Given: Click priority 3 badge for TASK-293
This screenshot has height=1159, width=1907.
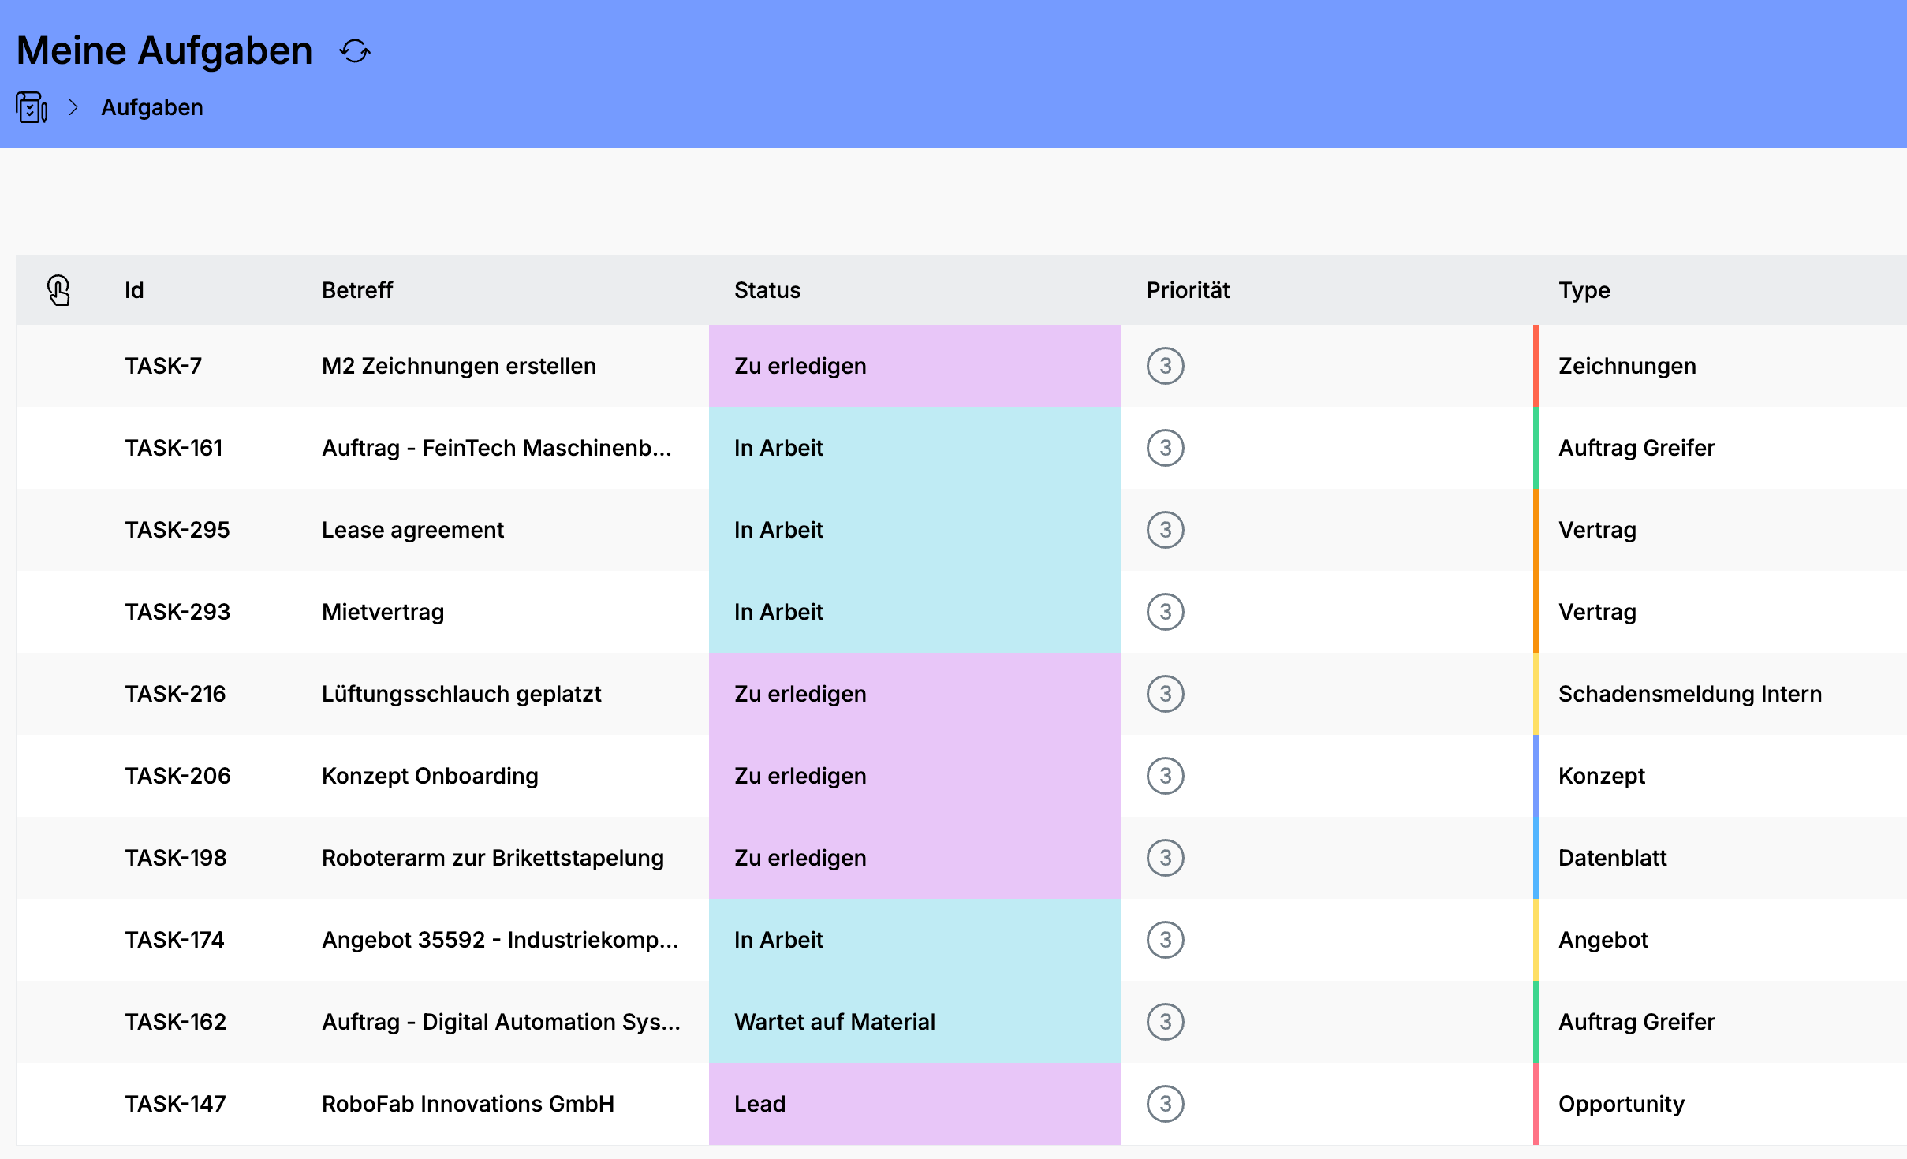Looking at the screenshot, I should tap(1165, 612).
